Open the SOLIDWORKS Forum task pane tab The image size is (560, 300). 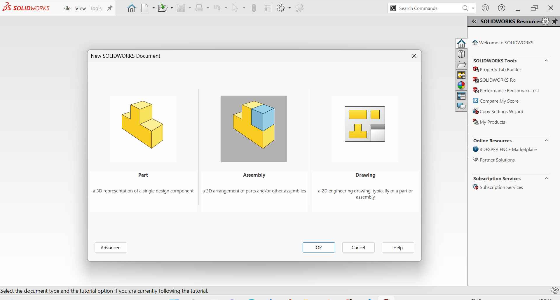click(x=461, y=106)
